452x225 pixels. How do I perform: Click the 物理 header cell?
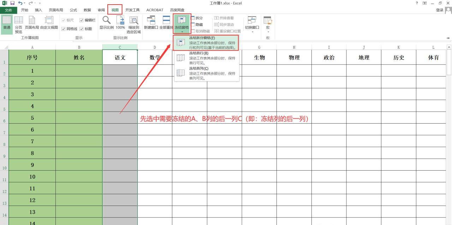pos(294,57)
